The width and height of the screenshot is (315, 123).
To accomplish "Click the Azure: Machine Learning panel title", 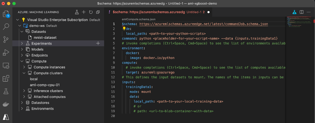I will pos(38,12).
